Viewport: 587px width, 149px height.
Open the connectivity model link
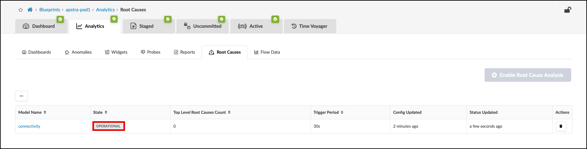(29, 126)
